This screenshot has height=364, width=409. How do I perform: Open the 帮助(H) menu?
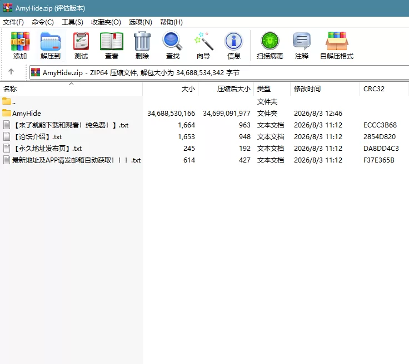click(171, 22)
